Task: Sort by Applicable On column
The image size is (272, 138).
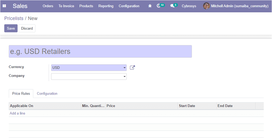Action: pyautogui.click(x=45, y=106)
